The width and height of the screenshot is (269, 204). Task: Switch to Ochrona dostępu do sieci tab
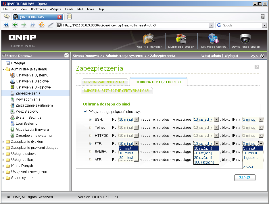click(158, 82)
